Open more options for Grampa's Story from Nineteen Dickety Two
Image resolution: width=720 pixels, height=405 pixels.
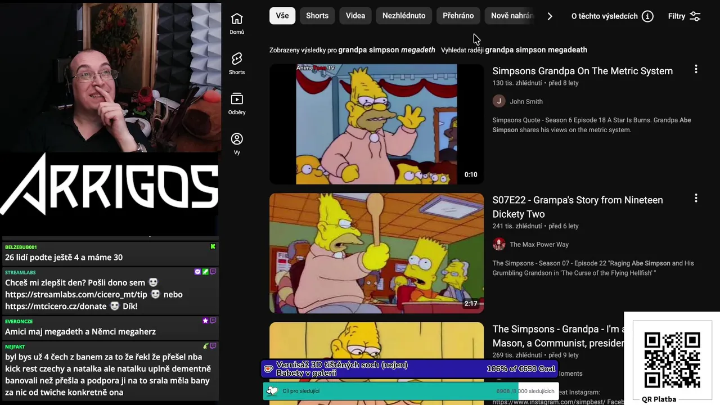click(x=696, y=199)
